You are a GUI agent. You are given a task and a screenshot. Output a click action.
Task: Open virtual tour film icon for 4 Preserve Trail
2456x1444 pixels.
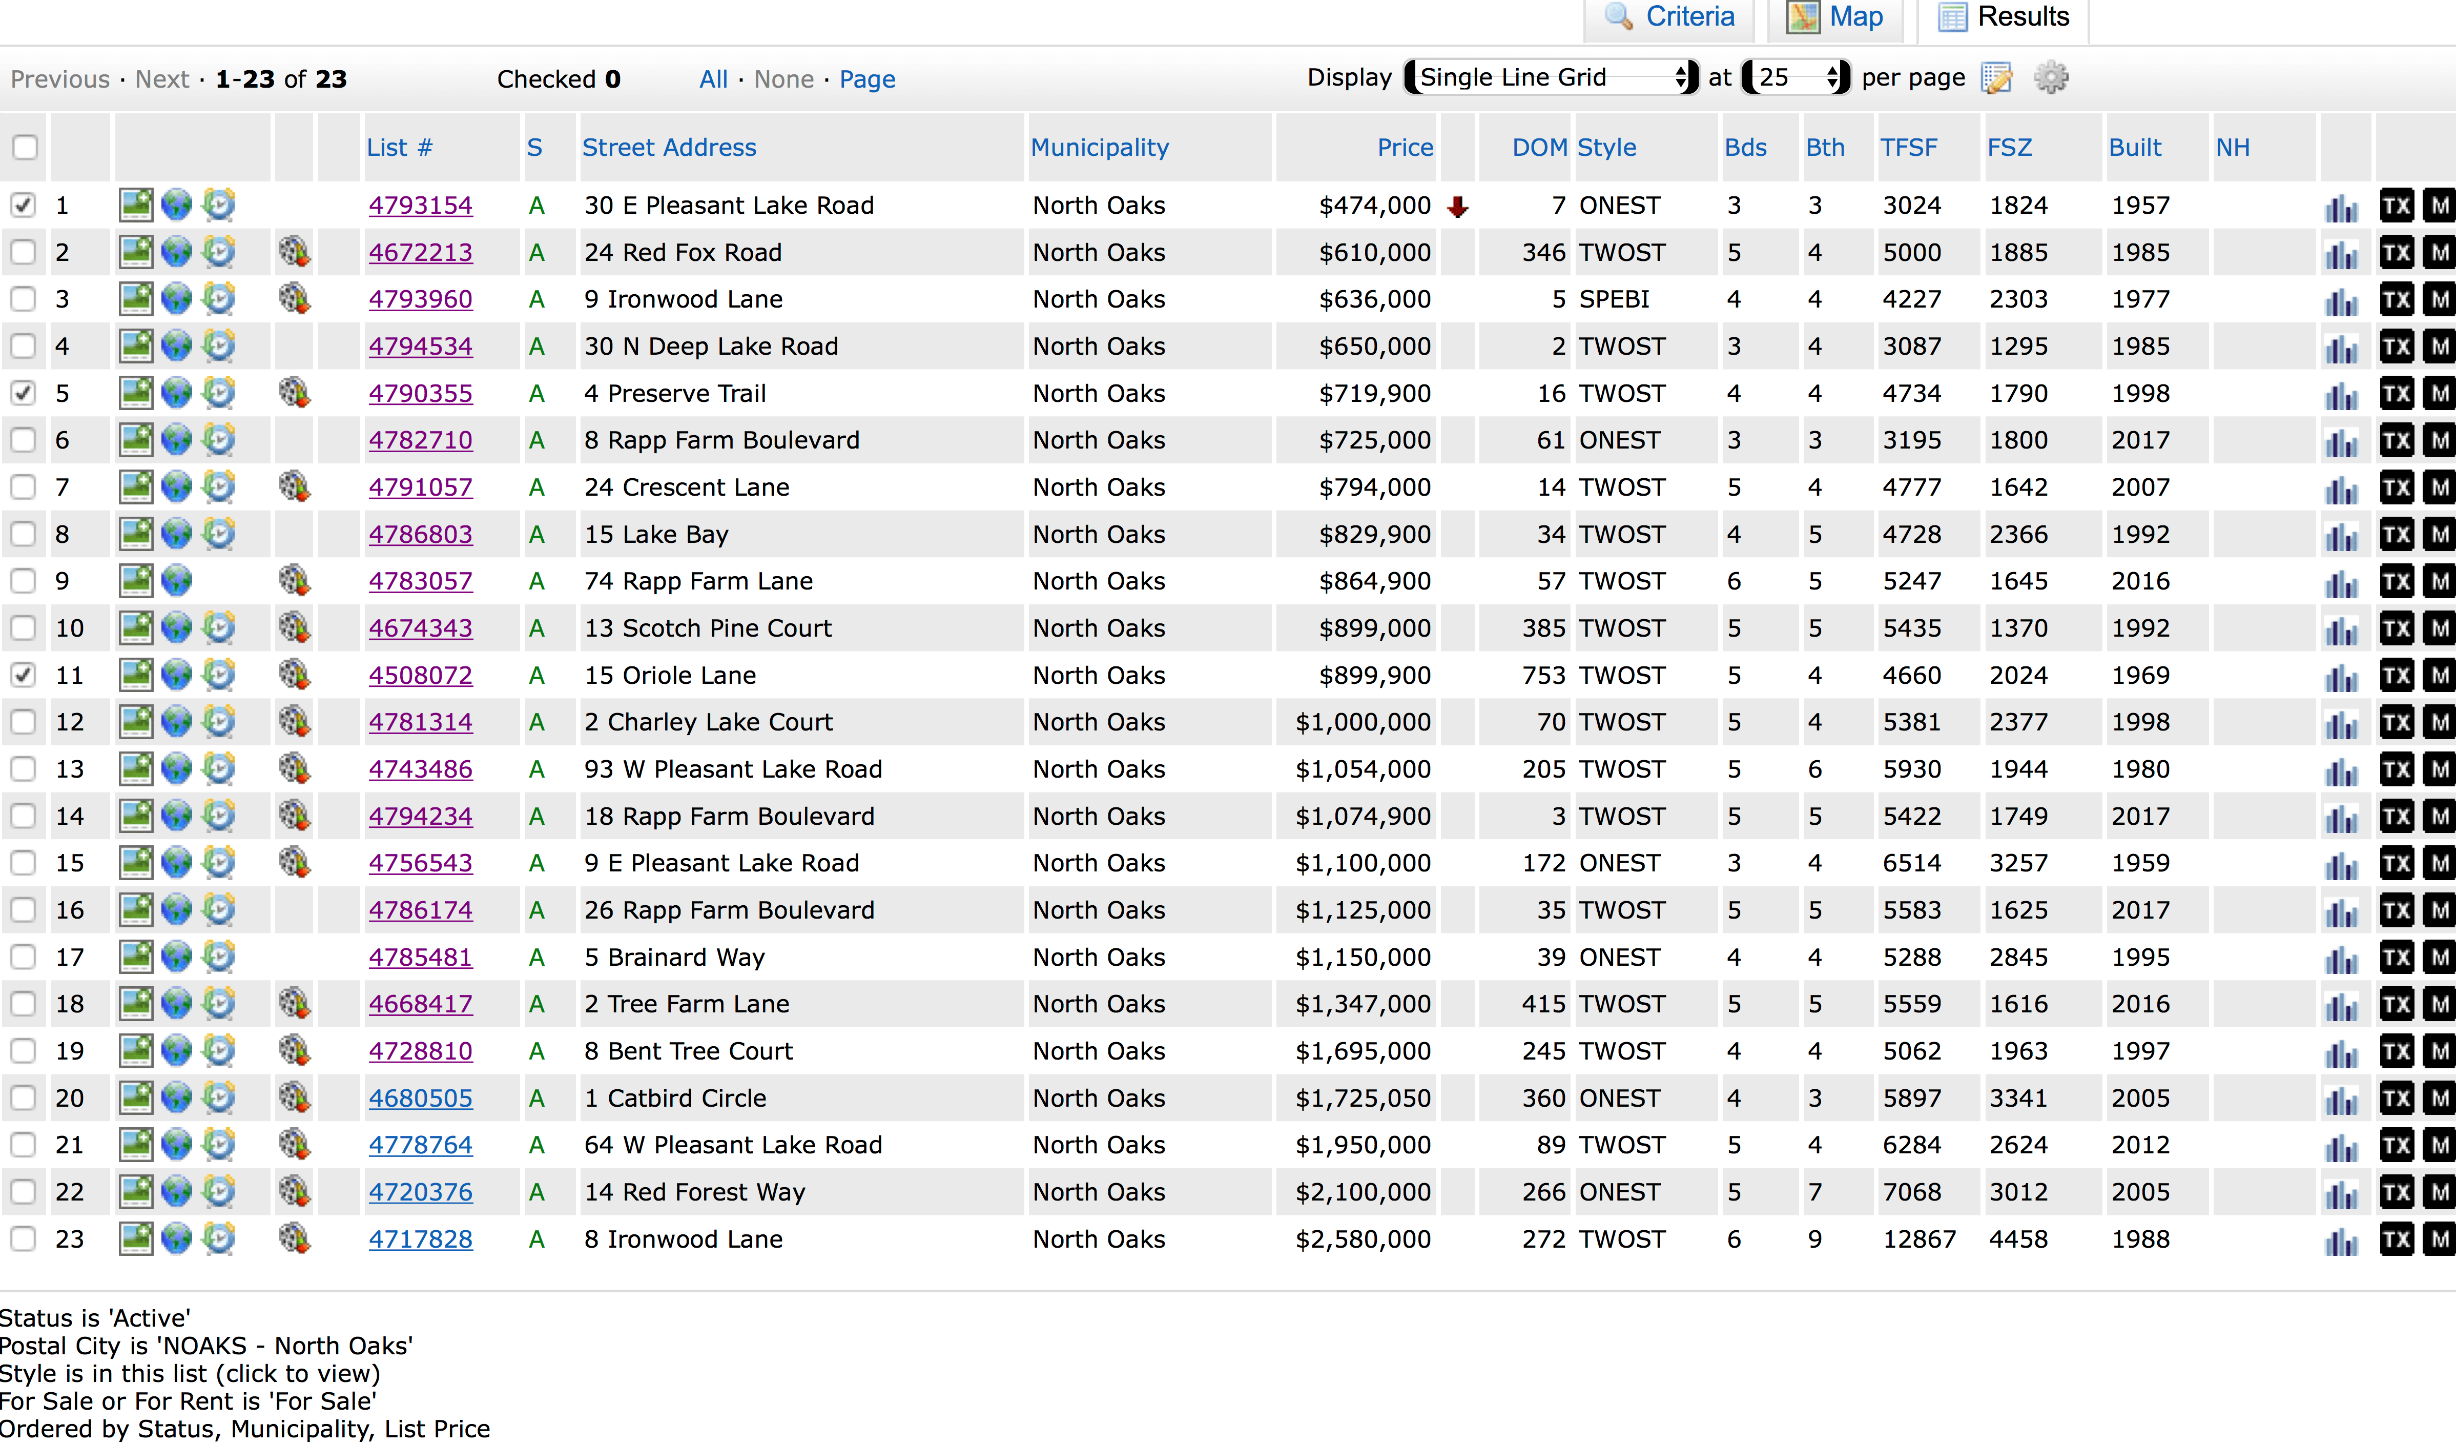294,392
